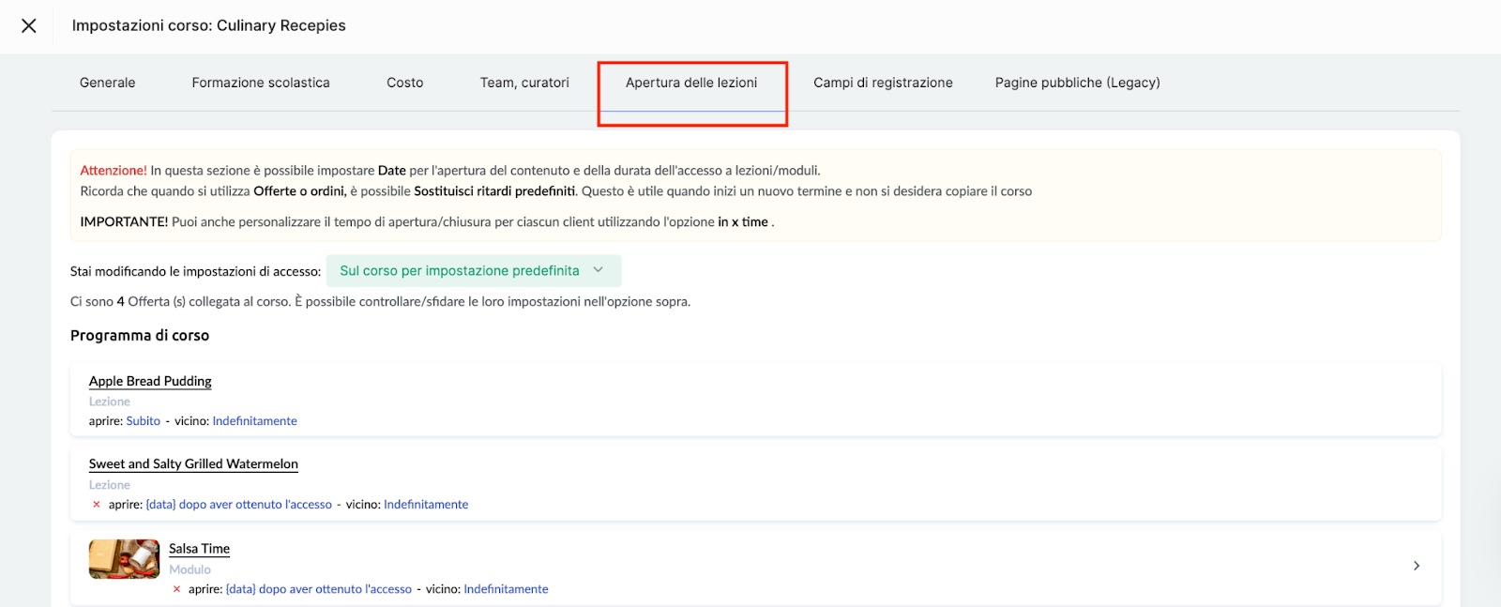Viewport: 1501px width, 607px height.
Task: Click red X icon in Salsa Time row
Action: click(176, 589)
